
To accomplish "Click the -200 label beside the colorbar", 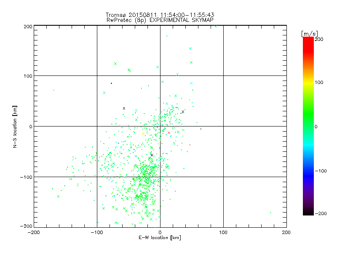I will coord(321,213).
